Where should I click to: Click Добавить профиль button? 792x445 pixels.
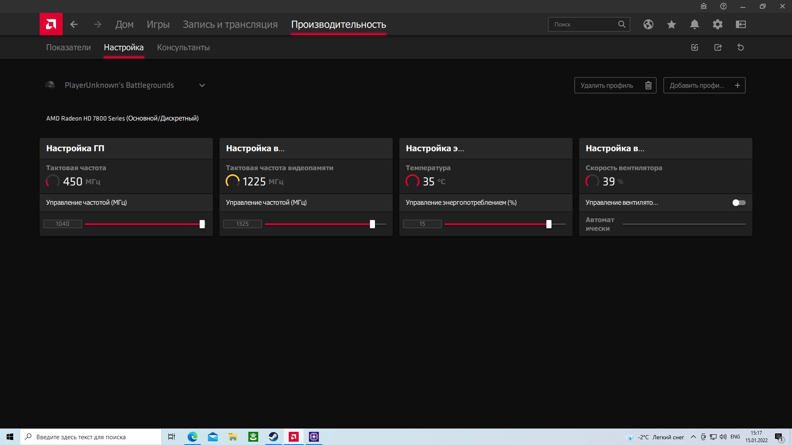point(704,85)
